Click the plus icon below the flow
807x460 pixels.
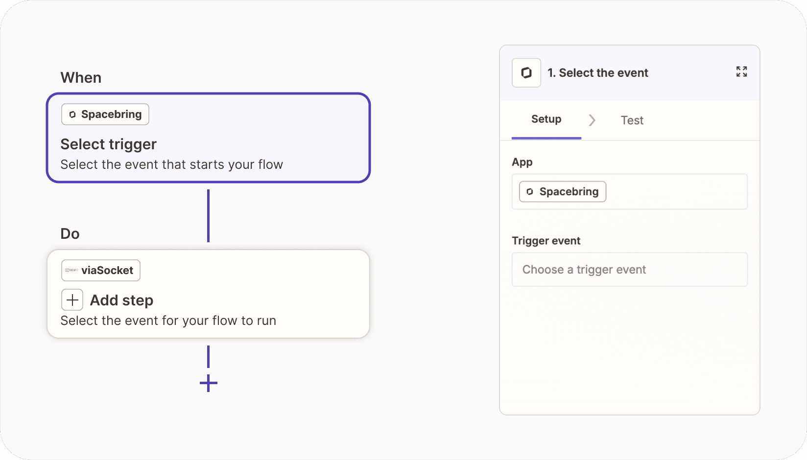(209, 383)
